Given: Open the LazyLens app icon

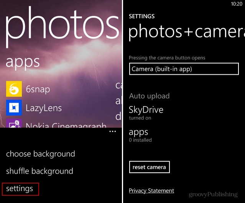Looking at the screenshot, I should [14, 108].
